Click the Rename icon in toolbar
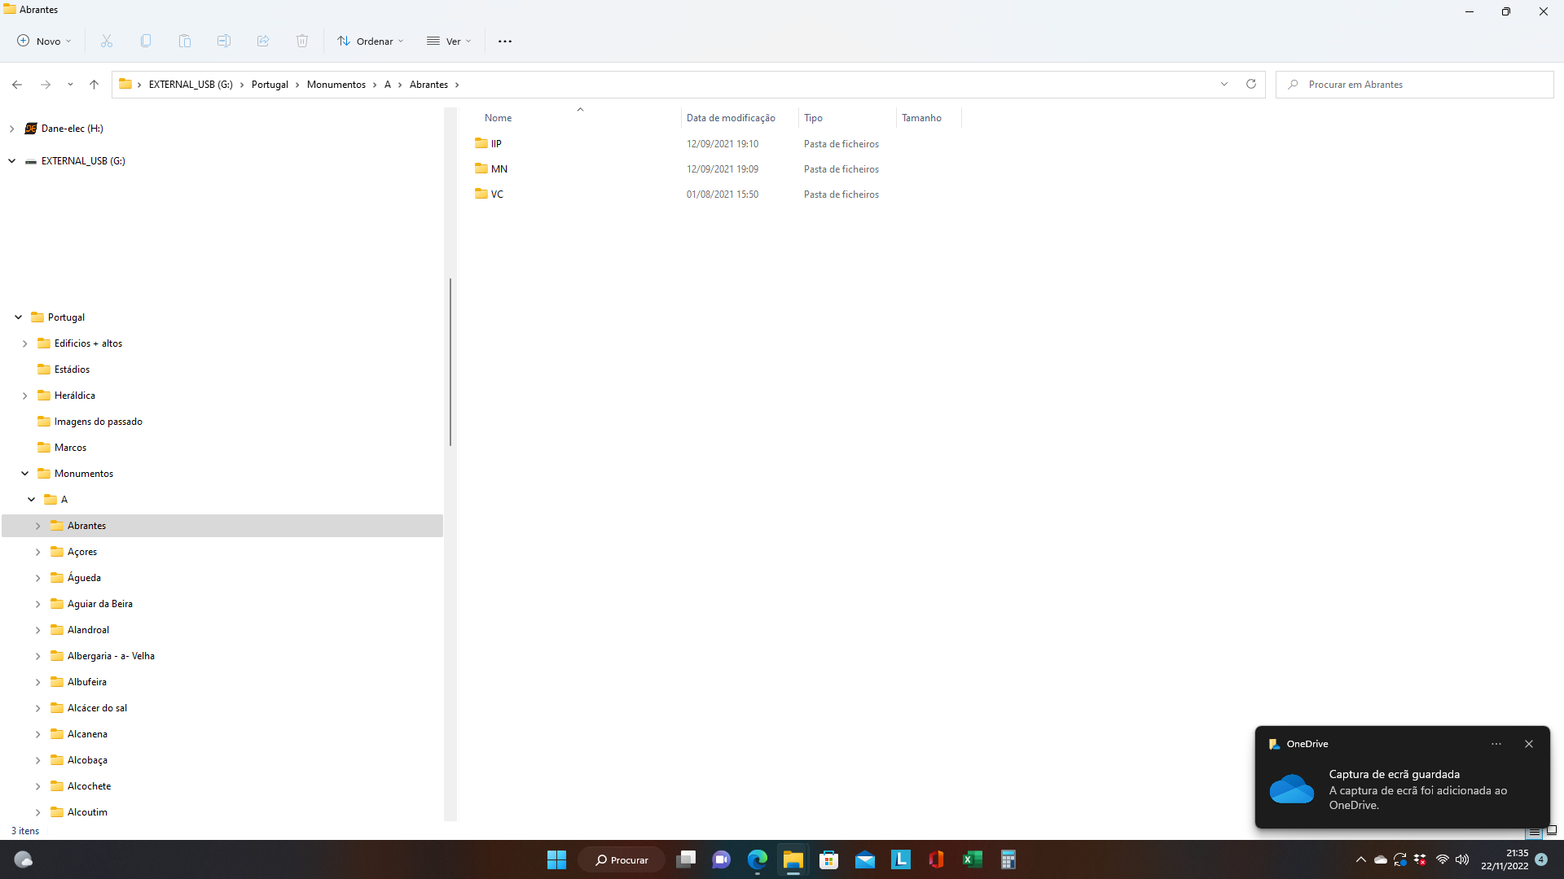The width and height of the screenshot is (1564, 879). (x=224, y=41)
